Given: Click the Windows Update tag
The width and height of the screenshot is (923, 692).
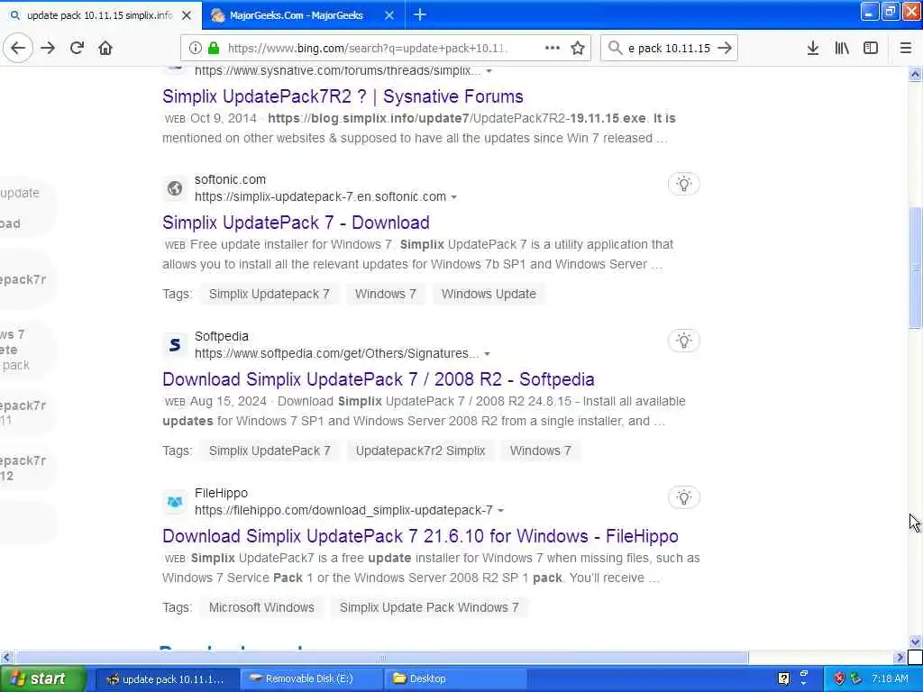Looking at the screenshot, I should pos(489,294).
